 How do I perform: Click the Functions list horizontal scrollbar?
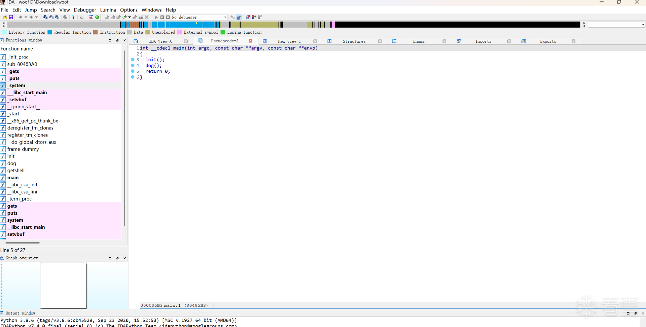coord(23,243)
